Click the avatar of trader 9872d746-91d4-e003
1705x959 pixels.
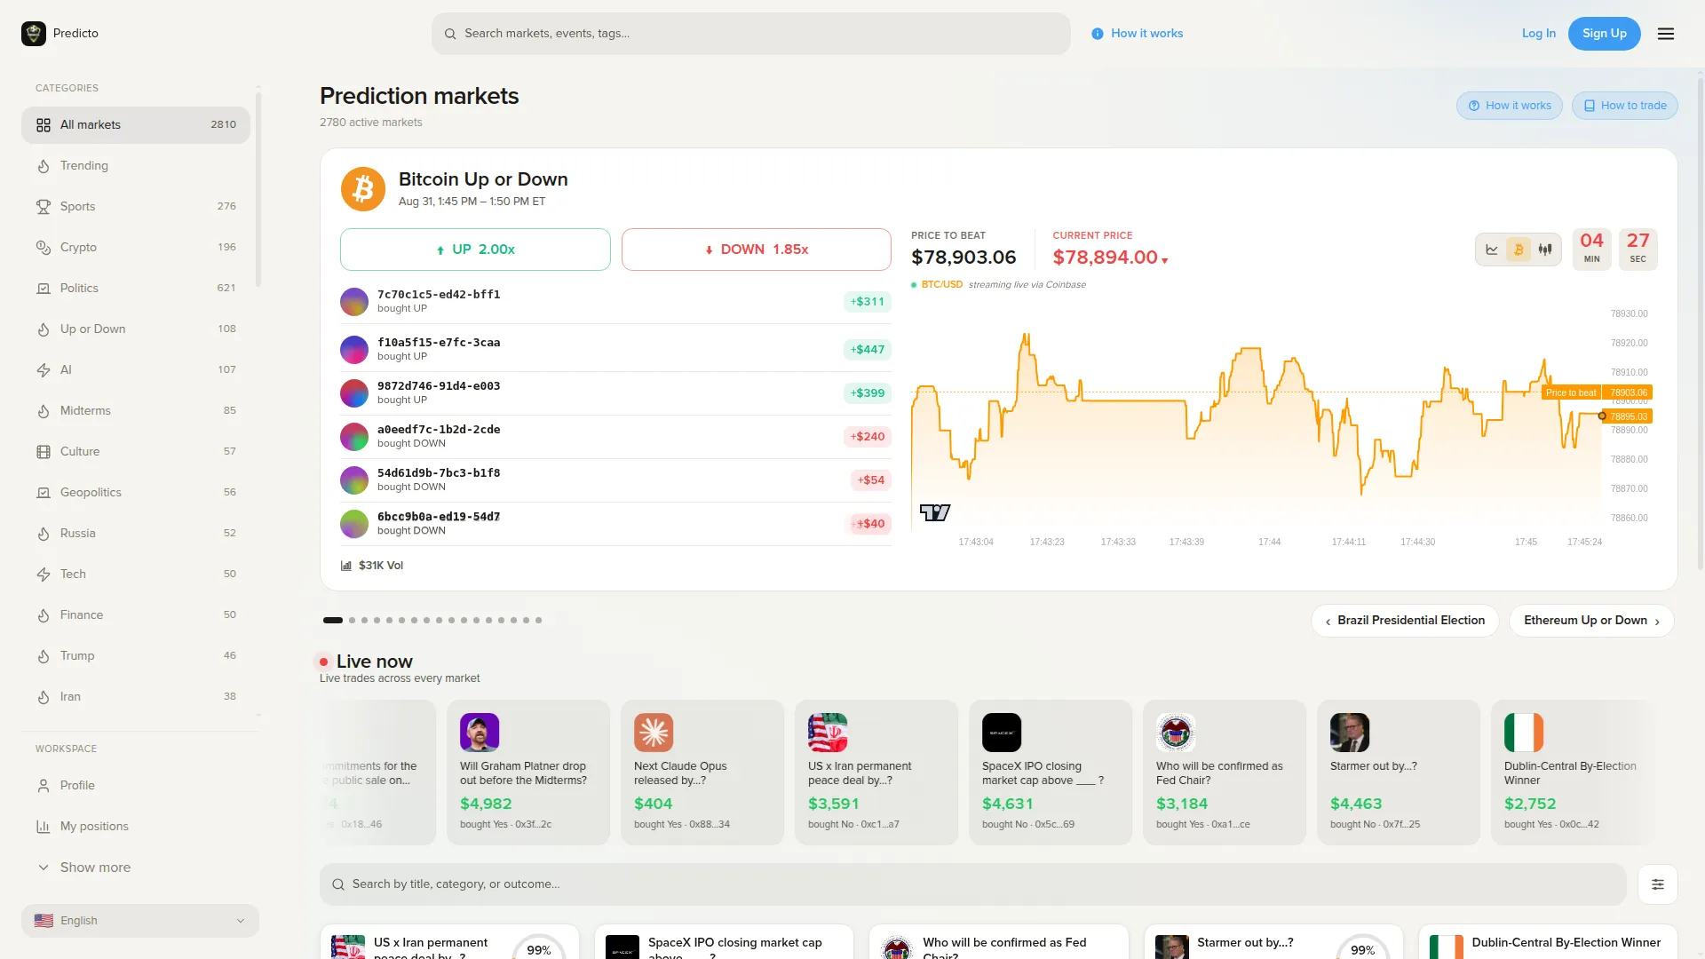(354, 393)
